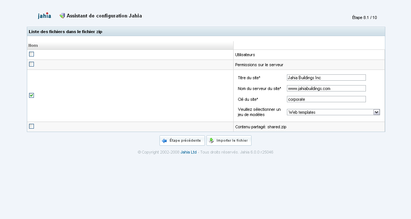Click Importer le fichier button

point(229,141)
